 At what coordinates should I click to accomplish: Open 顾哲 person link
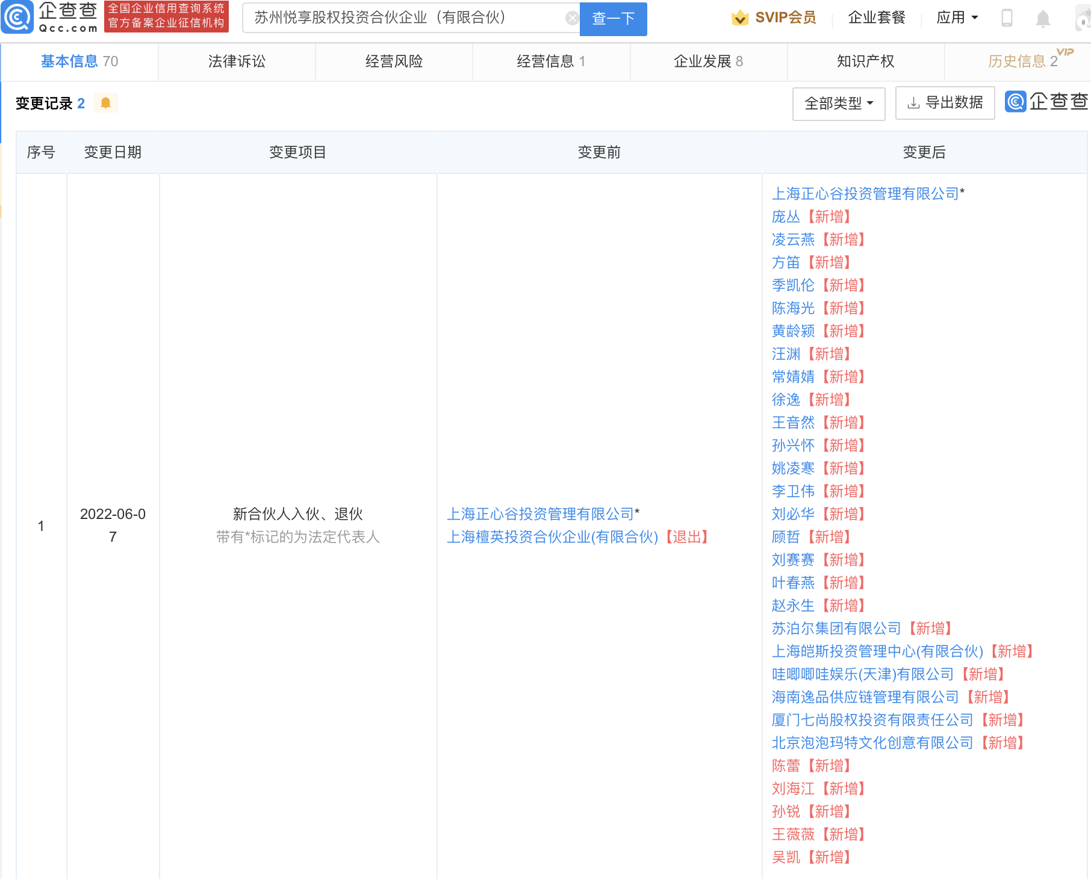786,537
